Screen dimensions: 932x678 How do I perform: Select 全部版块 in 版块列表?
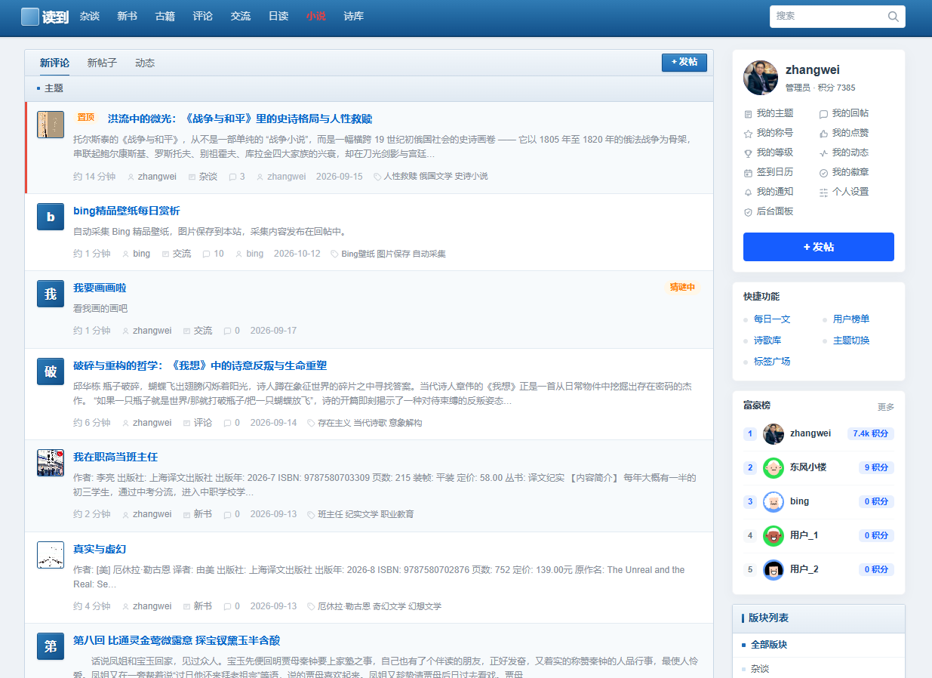pos(767,645)
